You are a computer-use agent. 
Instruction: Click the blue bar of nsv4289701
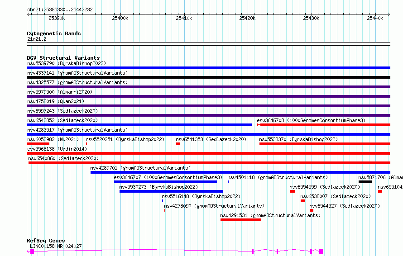[x=240, y=172]
